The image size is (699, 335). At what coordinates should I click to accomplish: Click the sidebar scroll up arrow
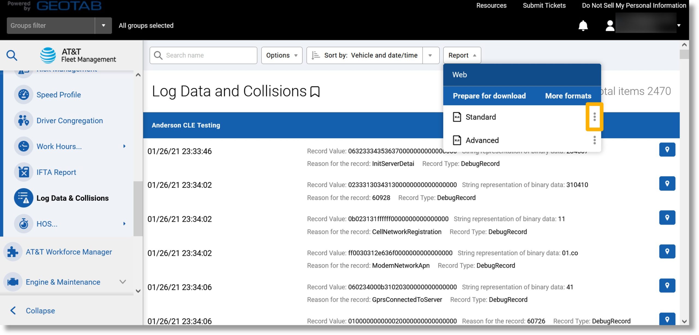pyautogui.click(x=138, y=75)
